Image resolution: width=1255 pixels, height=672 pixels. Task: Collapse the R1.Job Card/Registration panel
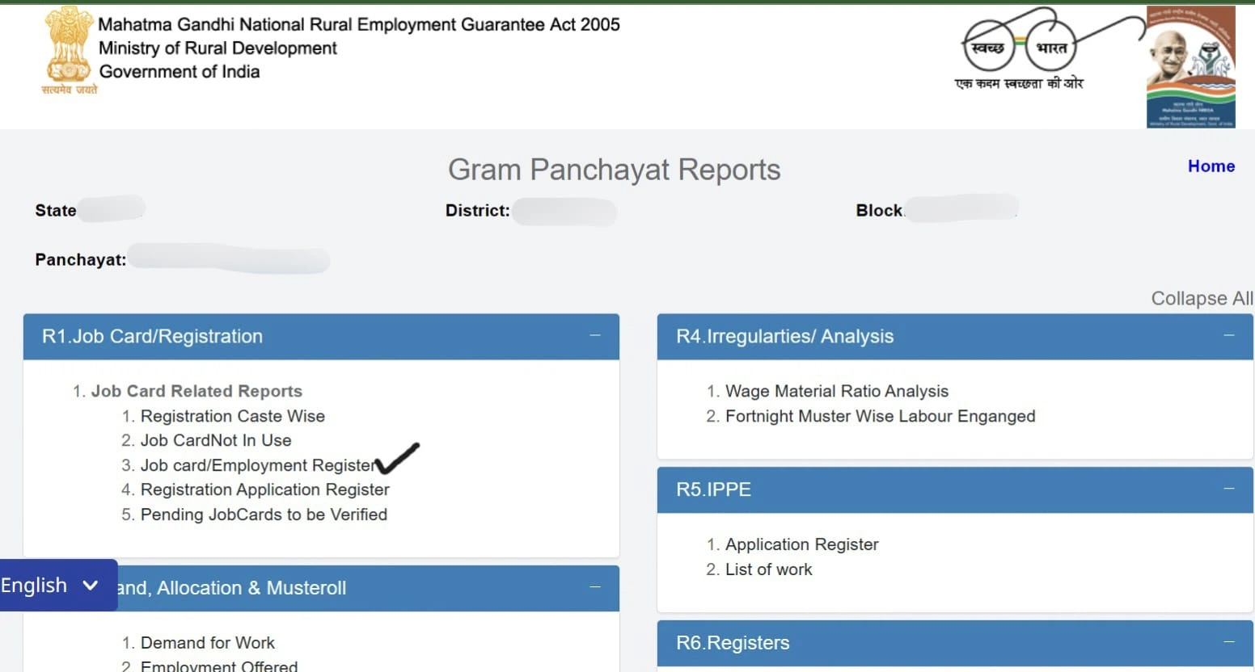(595, 336)
